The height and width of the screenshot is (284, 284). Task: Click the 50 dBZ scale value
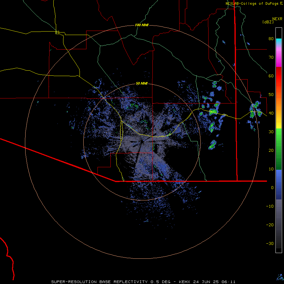point(271,95)
